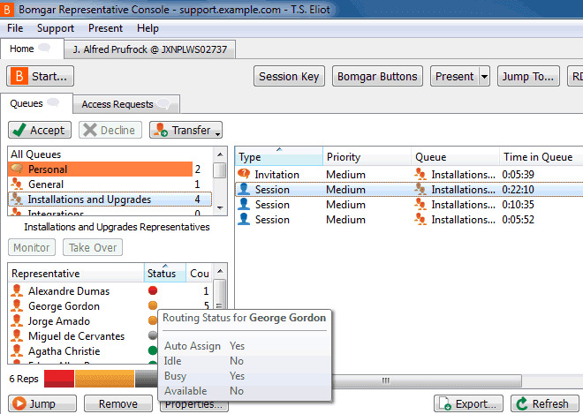This screenshot has height=414, width=583.
Task: Sort sessions by Priority column
Action: pyautogui.click(x=367, y=156)
